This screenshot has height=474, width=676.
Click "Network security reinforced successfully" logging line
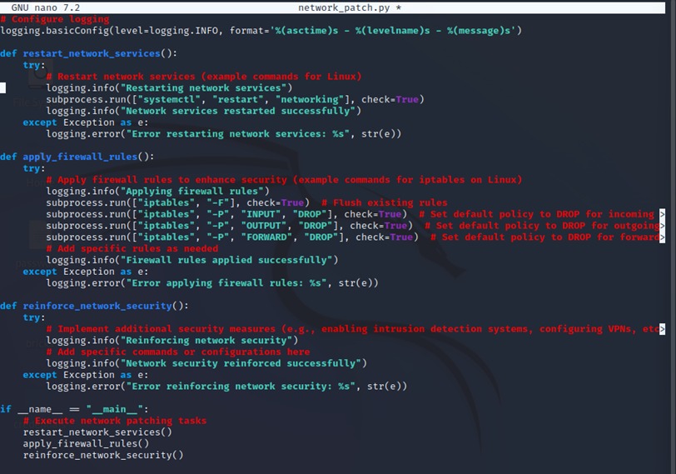(x=206, y=363)
